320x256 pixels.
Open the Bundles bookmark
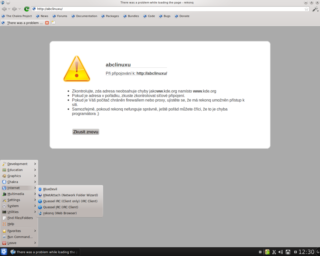[131, 16]
